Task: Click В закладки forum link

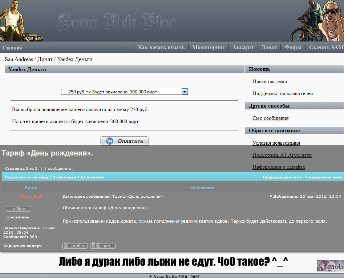Action: pyautogui.click(x=64, y=177)
